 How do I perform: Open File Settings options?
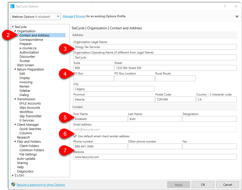(28, 154)
